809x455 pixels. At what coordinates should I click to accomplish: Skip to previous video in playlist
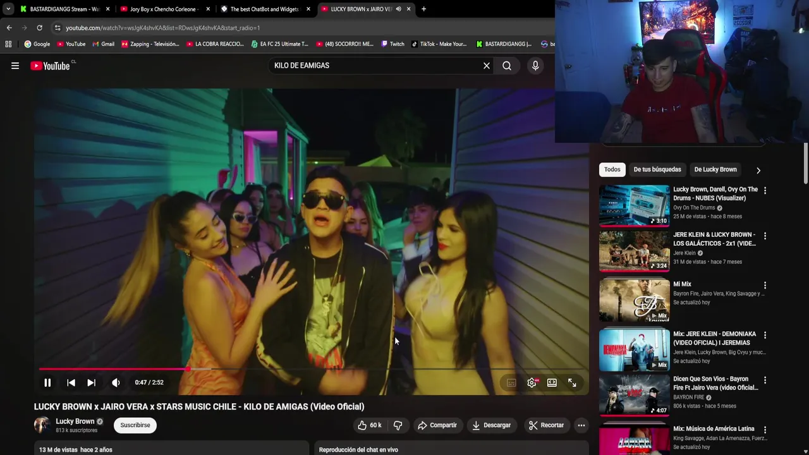(x=71, y=382)
